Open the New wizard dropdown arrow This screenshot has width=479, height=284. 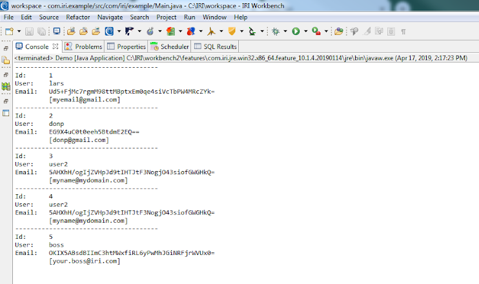point(19,31)
